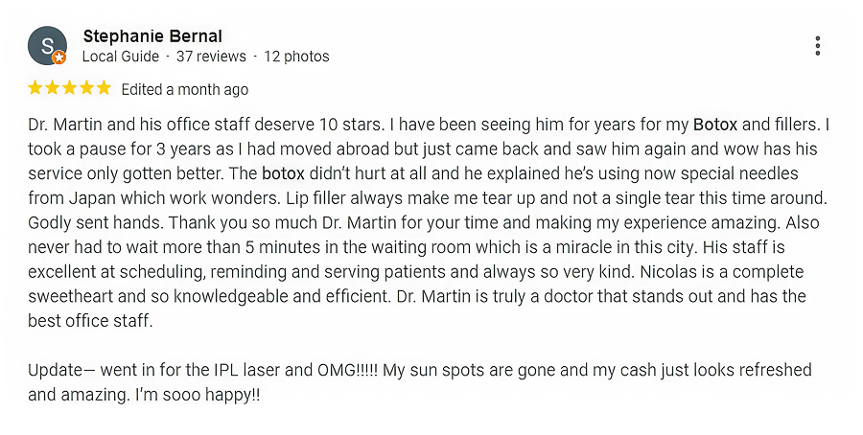Image resolution: width=863 pixels, height=435 pixels.
Task: Click the "best office staff." closing line
Action: (x=90, y=321)
